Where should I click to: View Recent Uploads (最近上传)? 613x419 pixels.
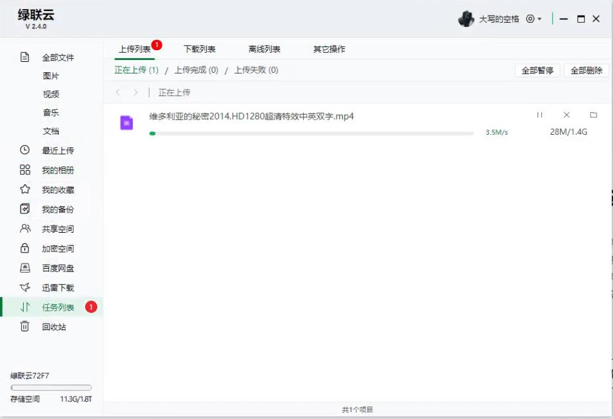57,150
